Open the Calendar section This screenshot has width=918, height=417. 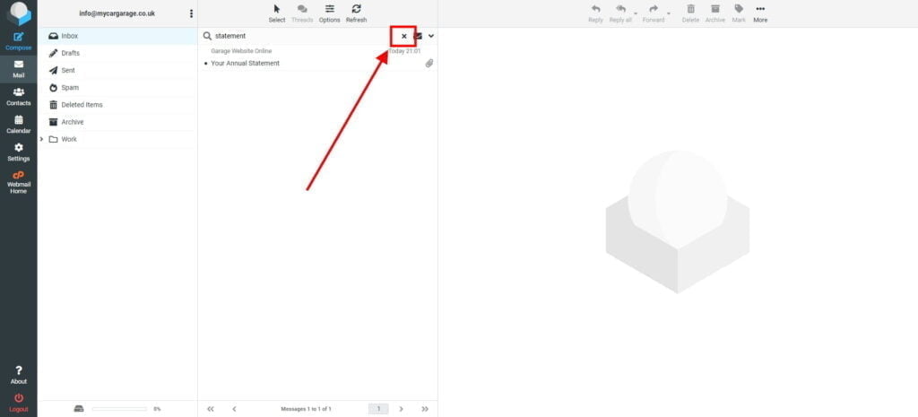pyautogui.click(x=19, y=124)
